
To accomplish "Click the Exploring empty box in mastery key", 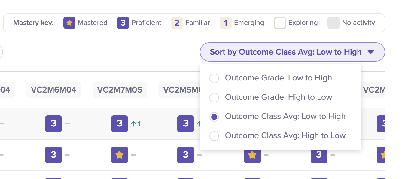I will click(280, 23).
